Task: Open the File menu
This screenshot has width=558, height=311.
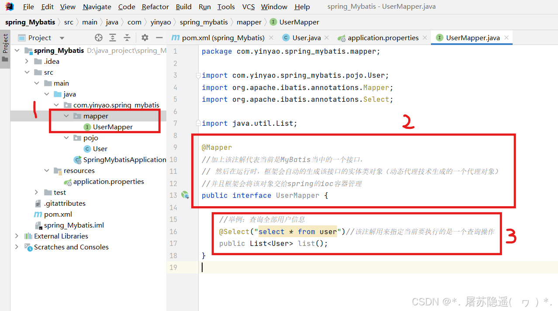Action: point(28,7)
